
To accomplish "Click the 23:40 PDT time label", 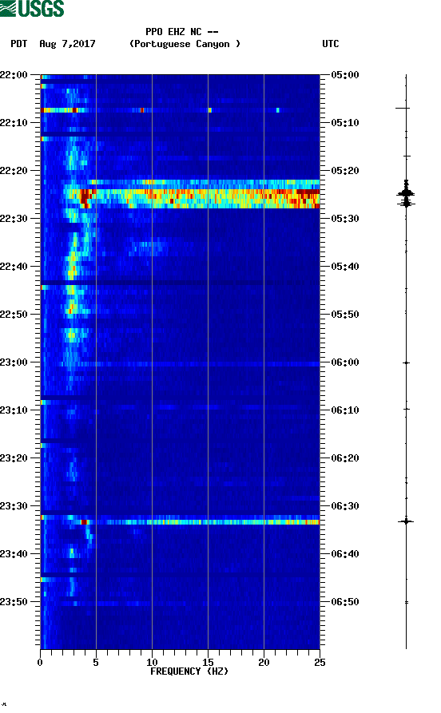I will coord(14,554).
